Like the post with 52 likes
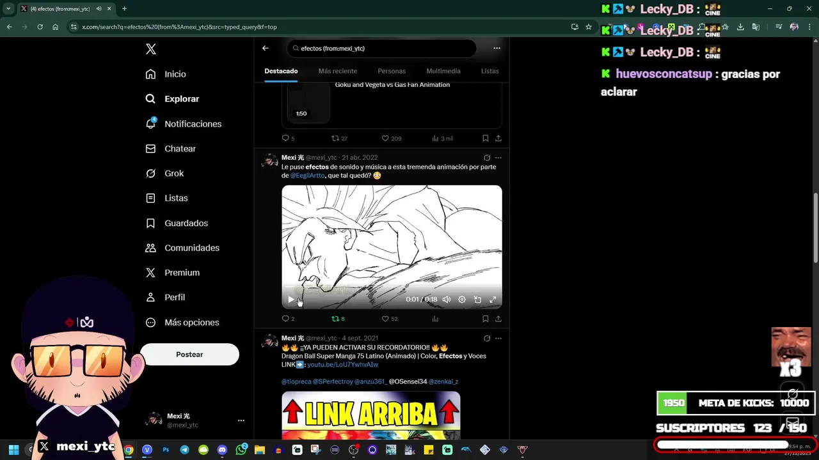 (390, 319)
